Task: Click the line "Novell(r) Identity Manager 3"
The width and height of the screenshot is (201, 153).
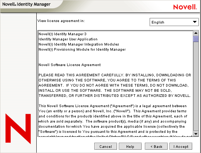Action: 62,34
